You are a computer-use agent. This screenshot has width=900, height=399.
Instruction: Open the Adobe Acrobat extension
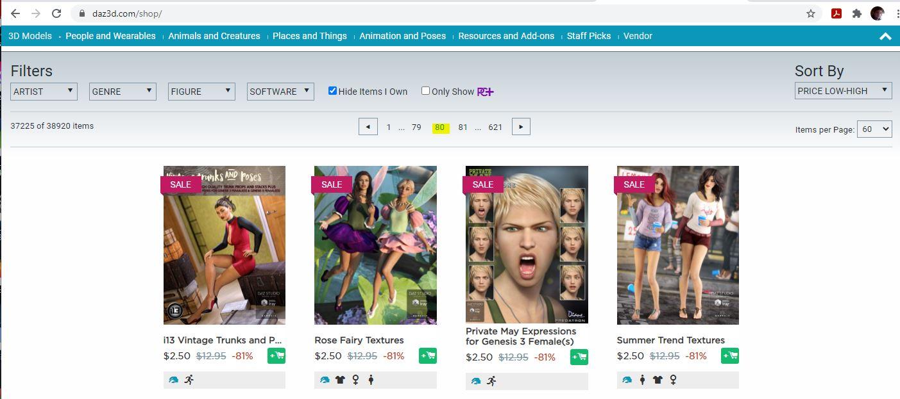point(836,13)
